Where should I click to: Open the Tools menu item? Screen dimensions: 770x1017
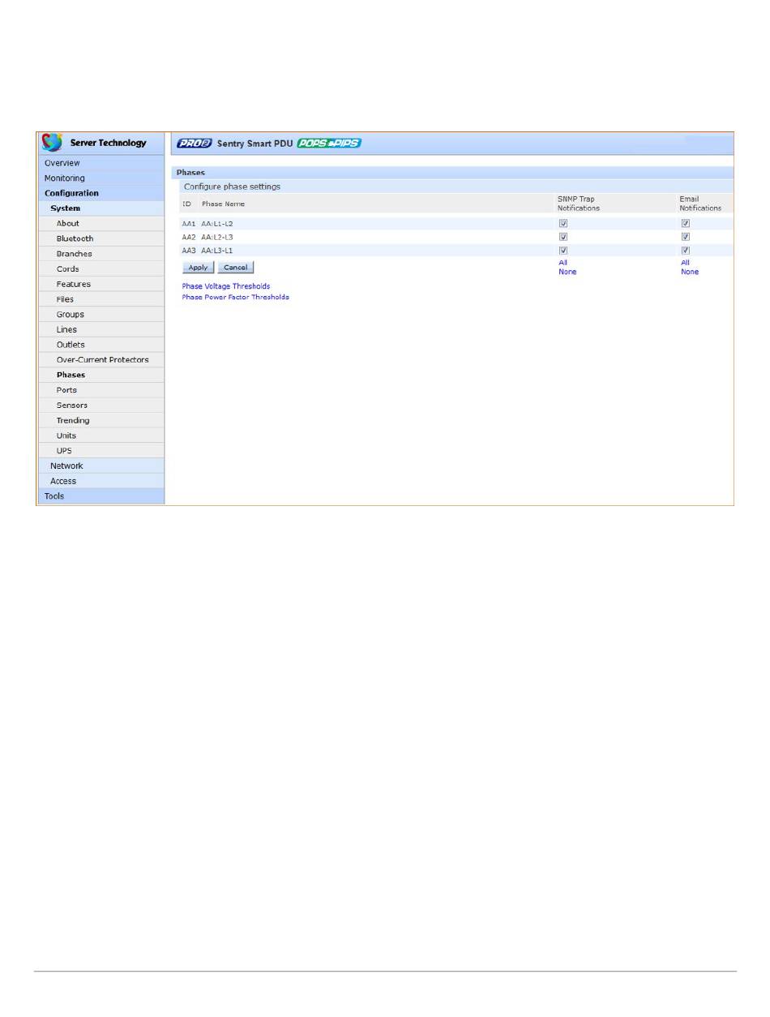[x=54, y=496]
